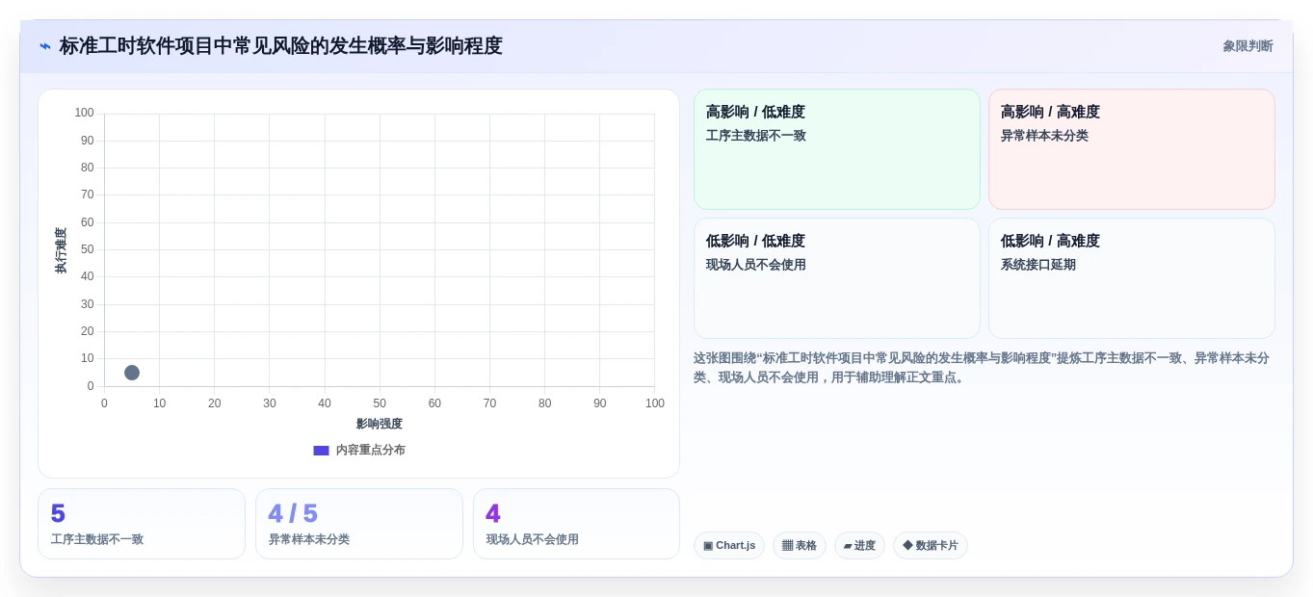Image resolution: width=1313 pixels, height=597 pixels.
Task: Click the 工序主数据不一致 text in green card
Action: pos(756,136)
